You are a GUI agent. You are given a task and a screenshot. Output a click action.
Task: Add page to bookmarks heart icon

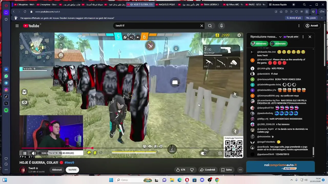pos(296,11)
